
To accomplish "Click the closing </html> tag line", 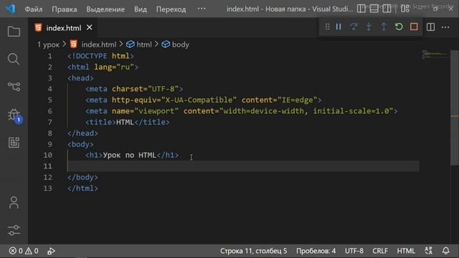I will pyautogui.click(x=83, y=188).
